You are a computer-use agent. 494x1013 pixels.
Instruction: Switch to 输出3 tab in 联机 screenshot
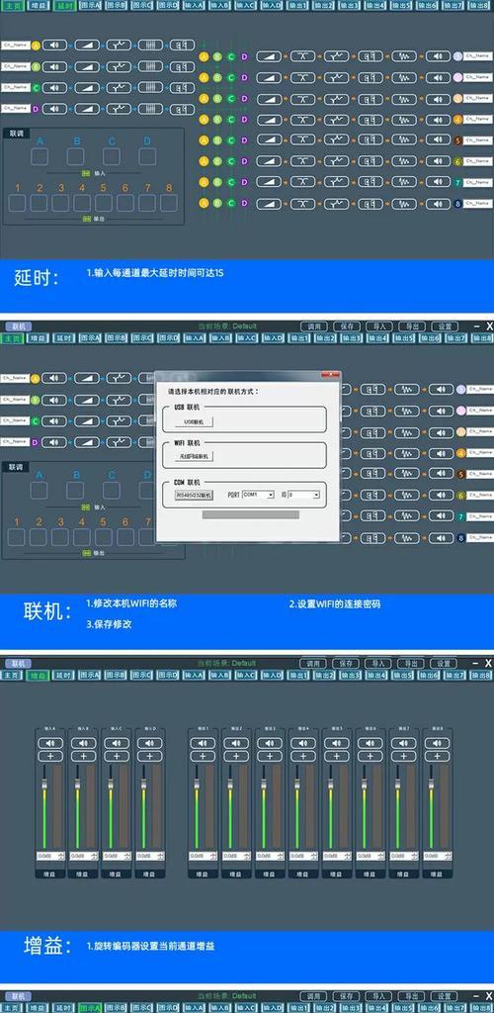(350, 338)
